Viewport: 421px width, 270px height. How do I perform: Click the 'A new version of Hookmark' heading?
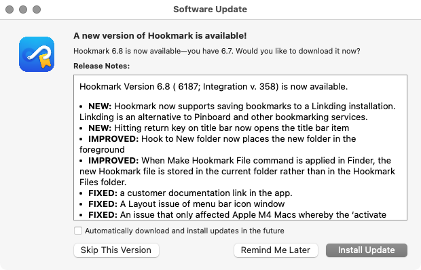click(x=160, y=36)
